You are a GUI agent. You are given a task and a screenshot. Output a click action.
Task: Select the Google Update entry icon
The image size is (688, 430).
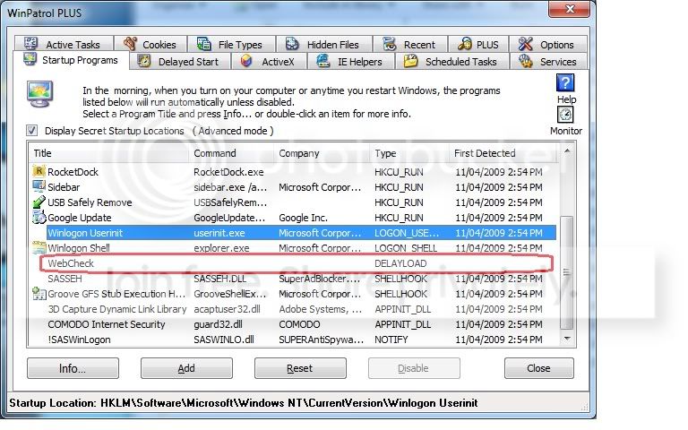[39, 217]
